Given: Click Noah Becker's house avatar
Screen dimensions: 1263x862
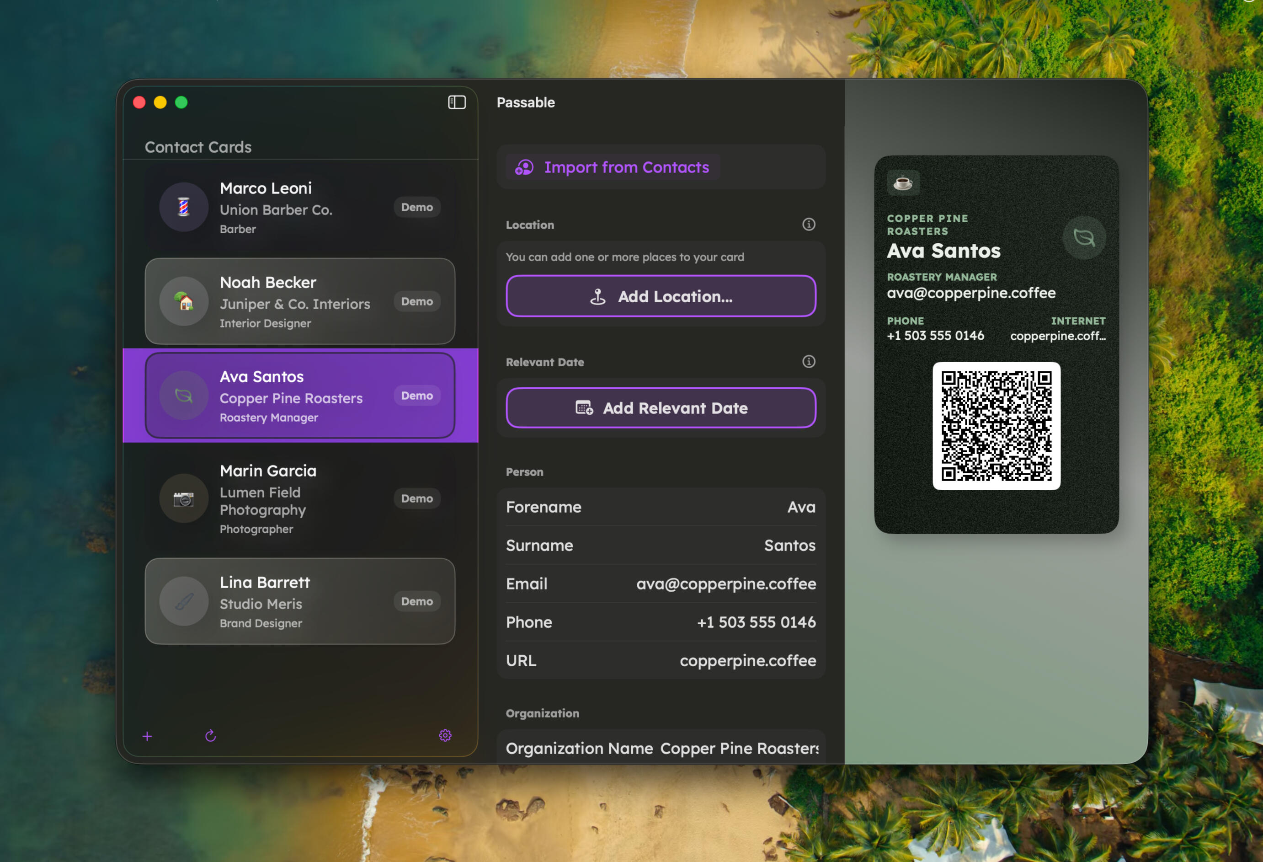Looking at the screenshot, I should 184,302.
